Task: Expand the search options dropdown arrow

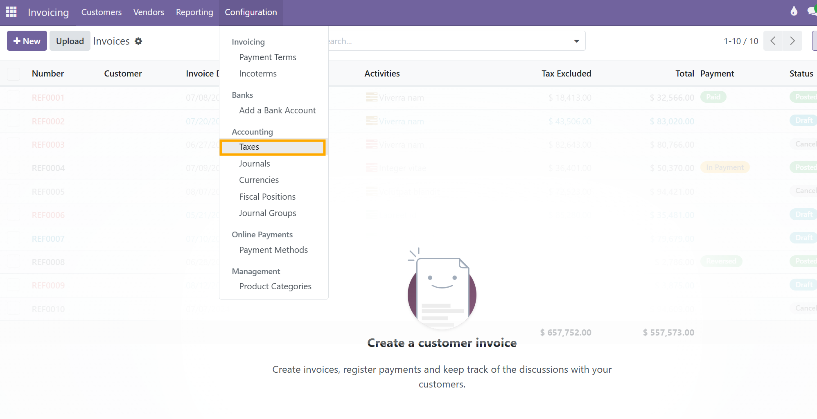Action: tap(576, 41)
